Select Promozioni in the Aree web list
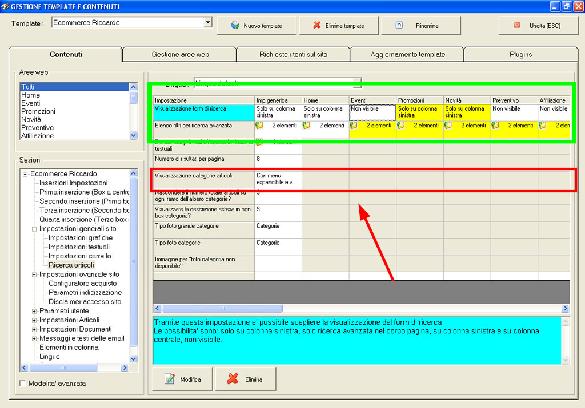Viewport: 585px width, 408px height. [74, 111]
